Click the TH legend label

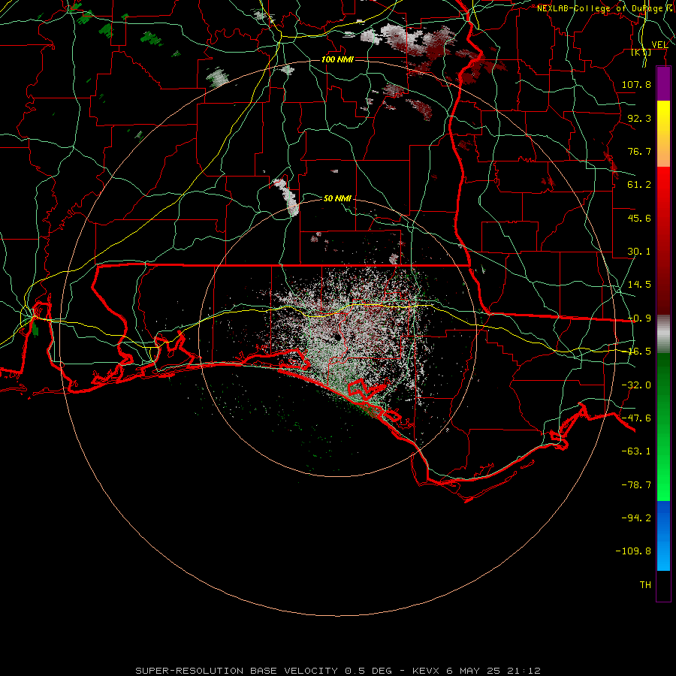pyautogui.click(x=645, y=585)
